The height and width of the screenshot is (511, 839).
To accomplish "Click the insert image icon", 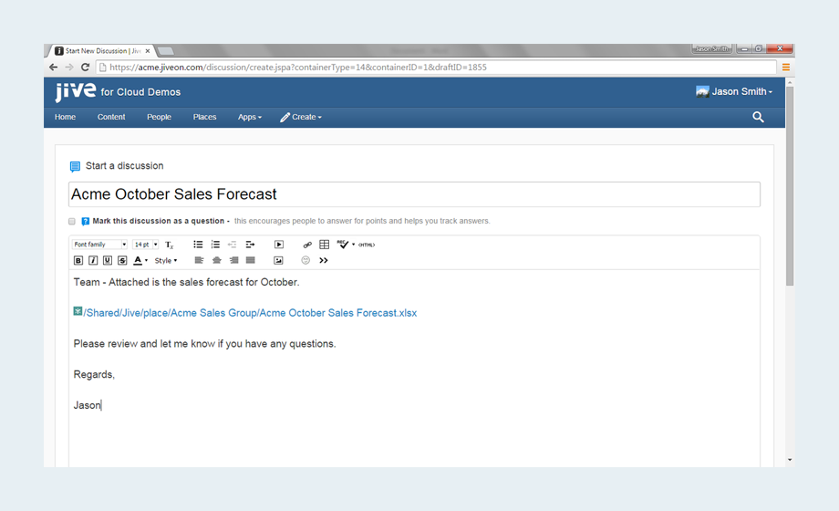I will (278, 261).
